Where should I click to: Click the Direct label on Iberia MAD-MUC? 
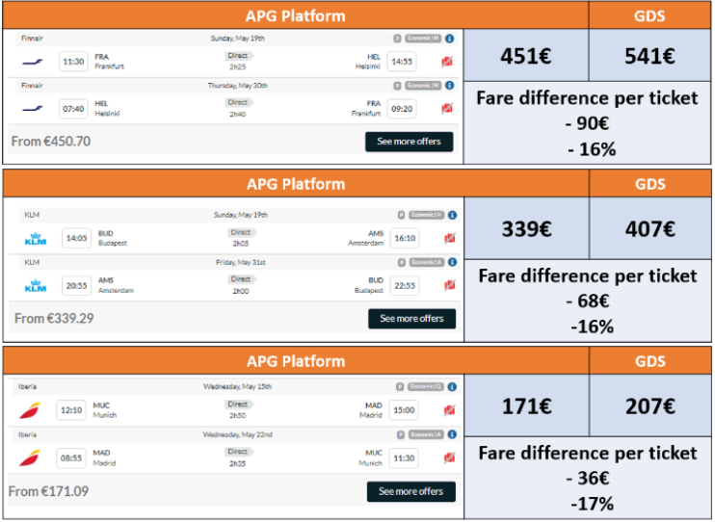click(x=238, y=452)
